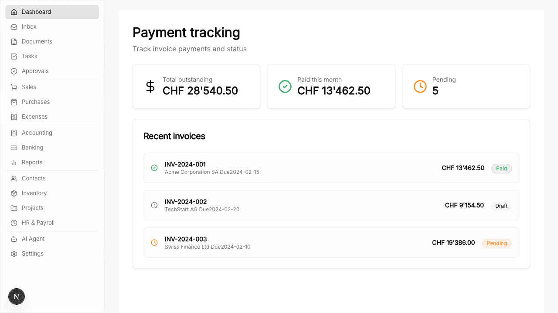
Task: Navigate to HR & Payroll
Action: point(38,223)
